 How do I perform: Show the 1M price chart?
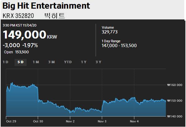pyautogui.click(x=36, y=62)
